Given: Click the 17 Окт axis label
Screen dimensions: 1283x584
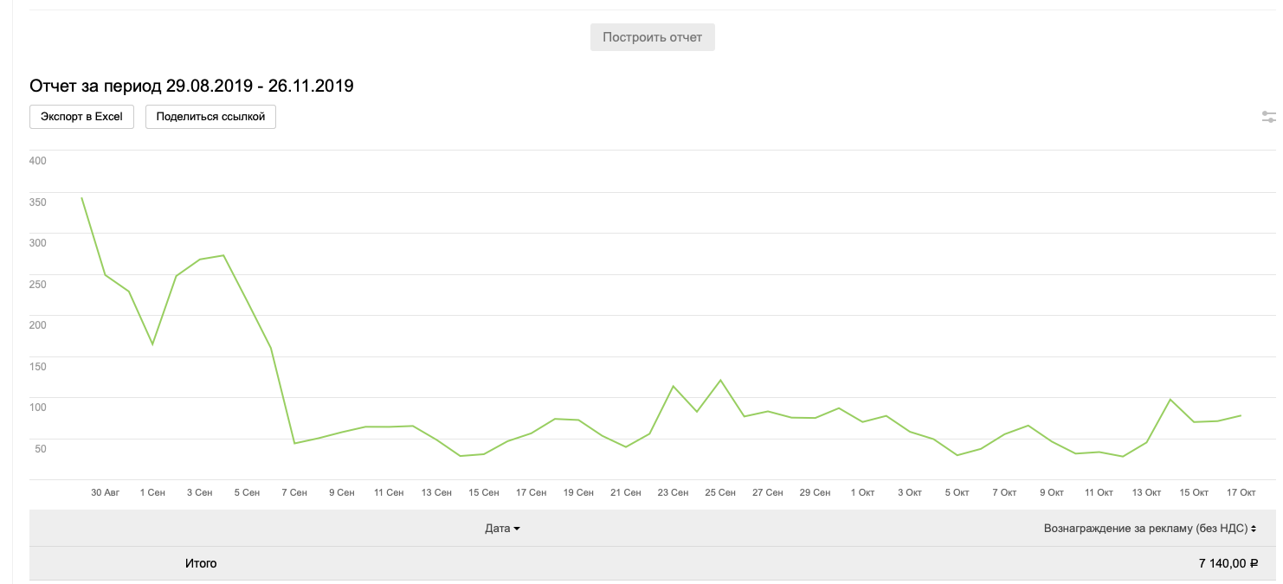Looking at the screenshot, I should (x=1241, y=492).
